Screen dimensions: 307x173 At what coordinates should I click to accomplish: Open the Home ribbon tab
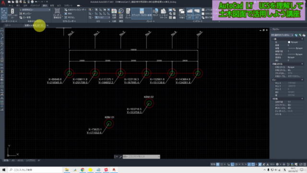pyautogui.click(x=11, y=5)
